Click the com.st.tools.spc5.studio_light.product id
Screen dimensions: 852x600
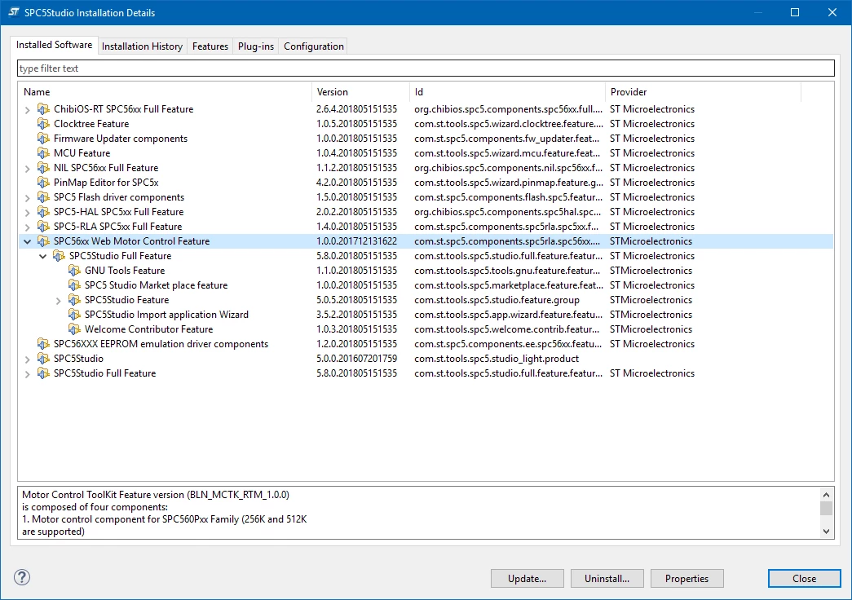496,359
